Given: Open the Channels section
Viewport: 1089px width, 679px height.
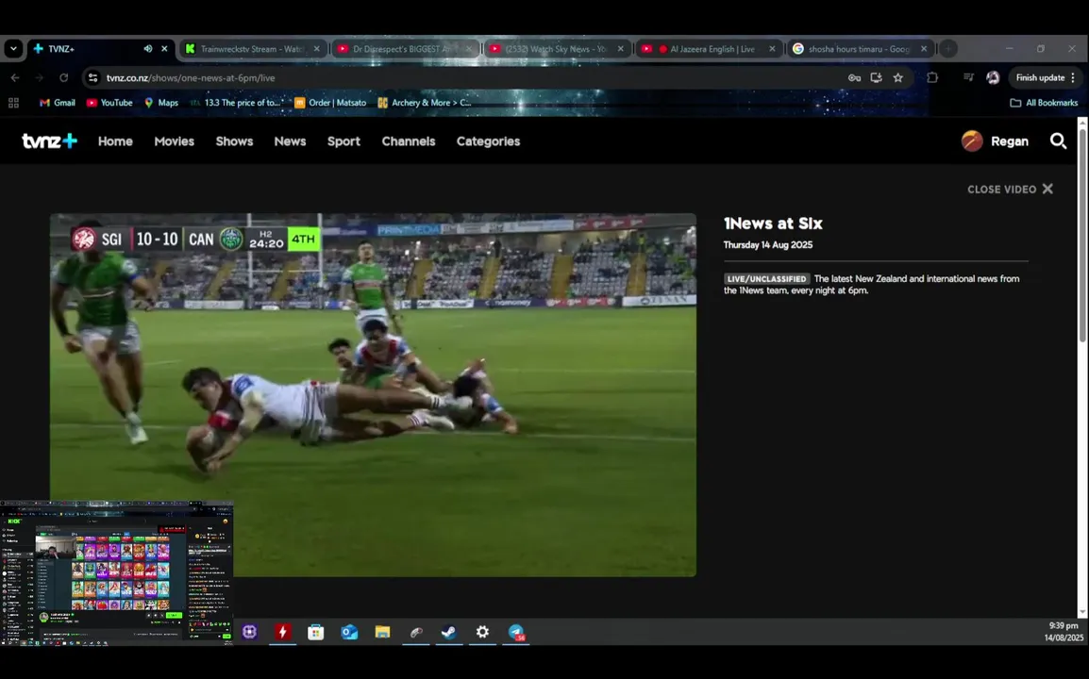Looking at the screenshot, I should [409, 141].
